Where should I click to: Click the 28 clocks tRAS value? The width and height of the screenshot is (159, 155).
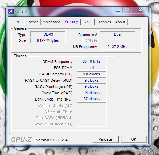pyautogui.click(x=92, y=93)
